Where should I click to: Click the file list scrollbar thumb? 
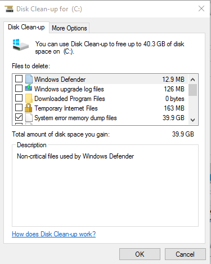pyautogui.click(x=192, y=90)
